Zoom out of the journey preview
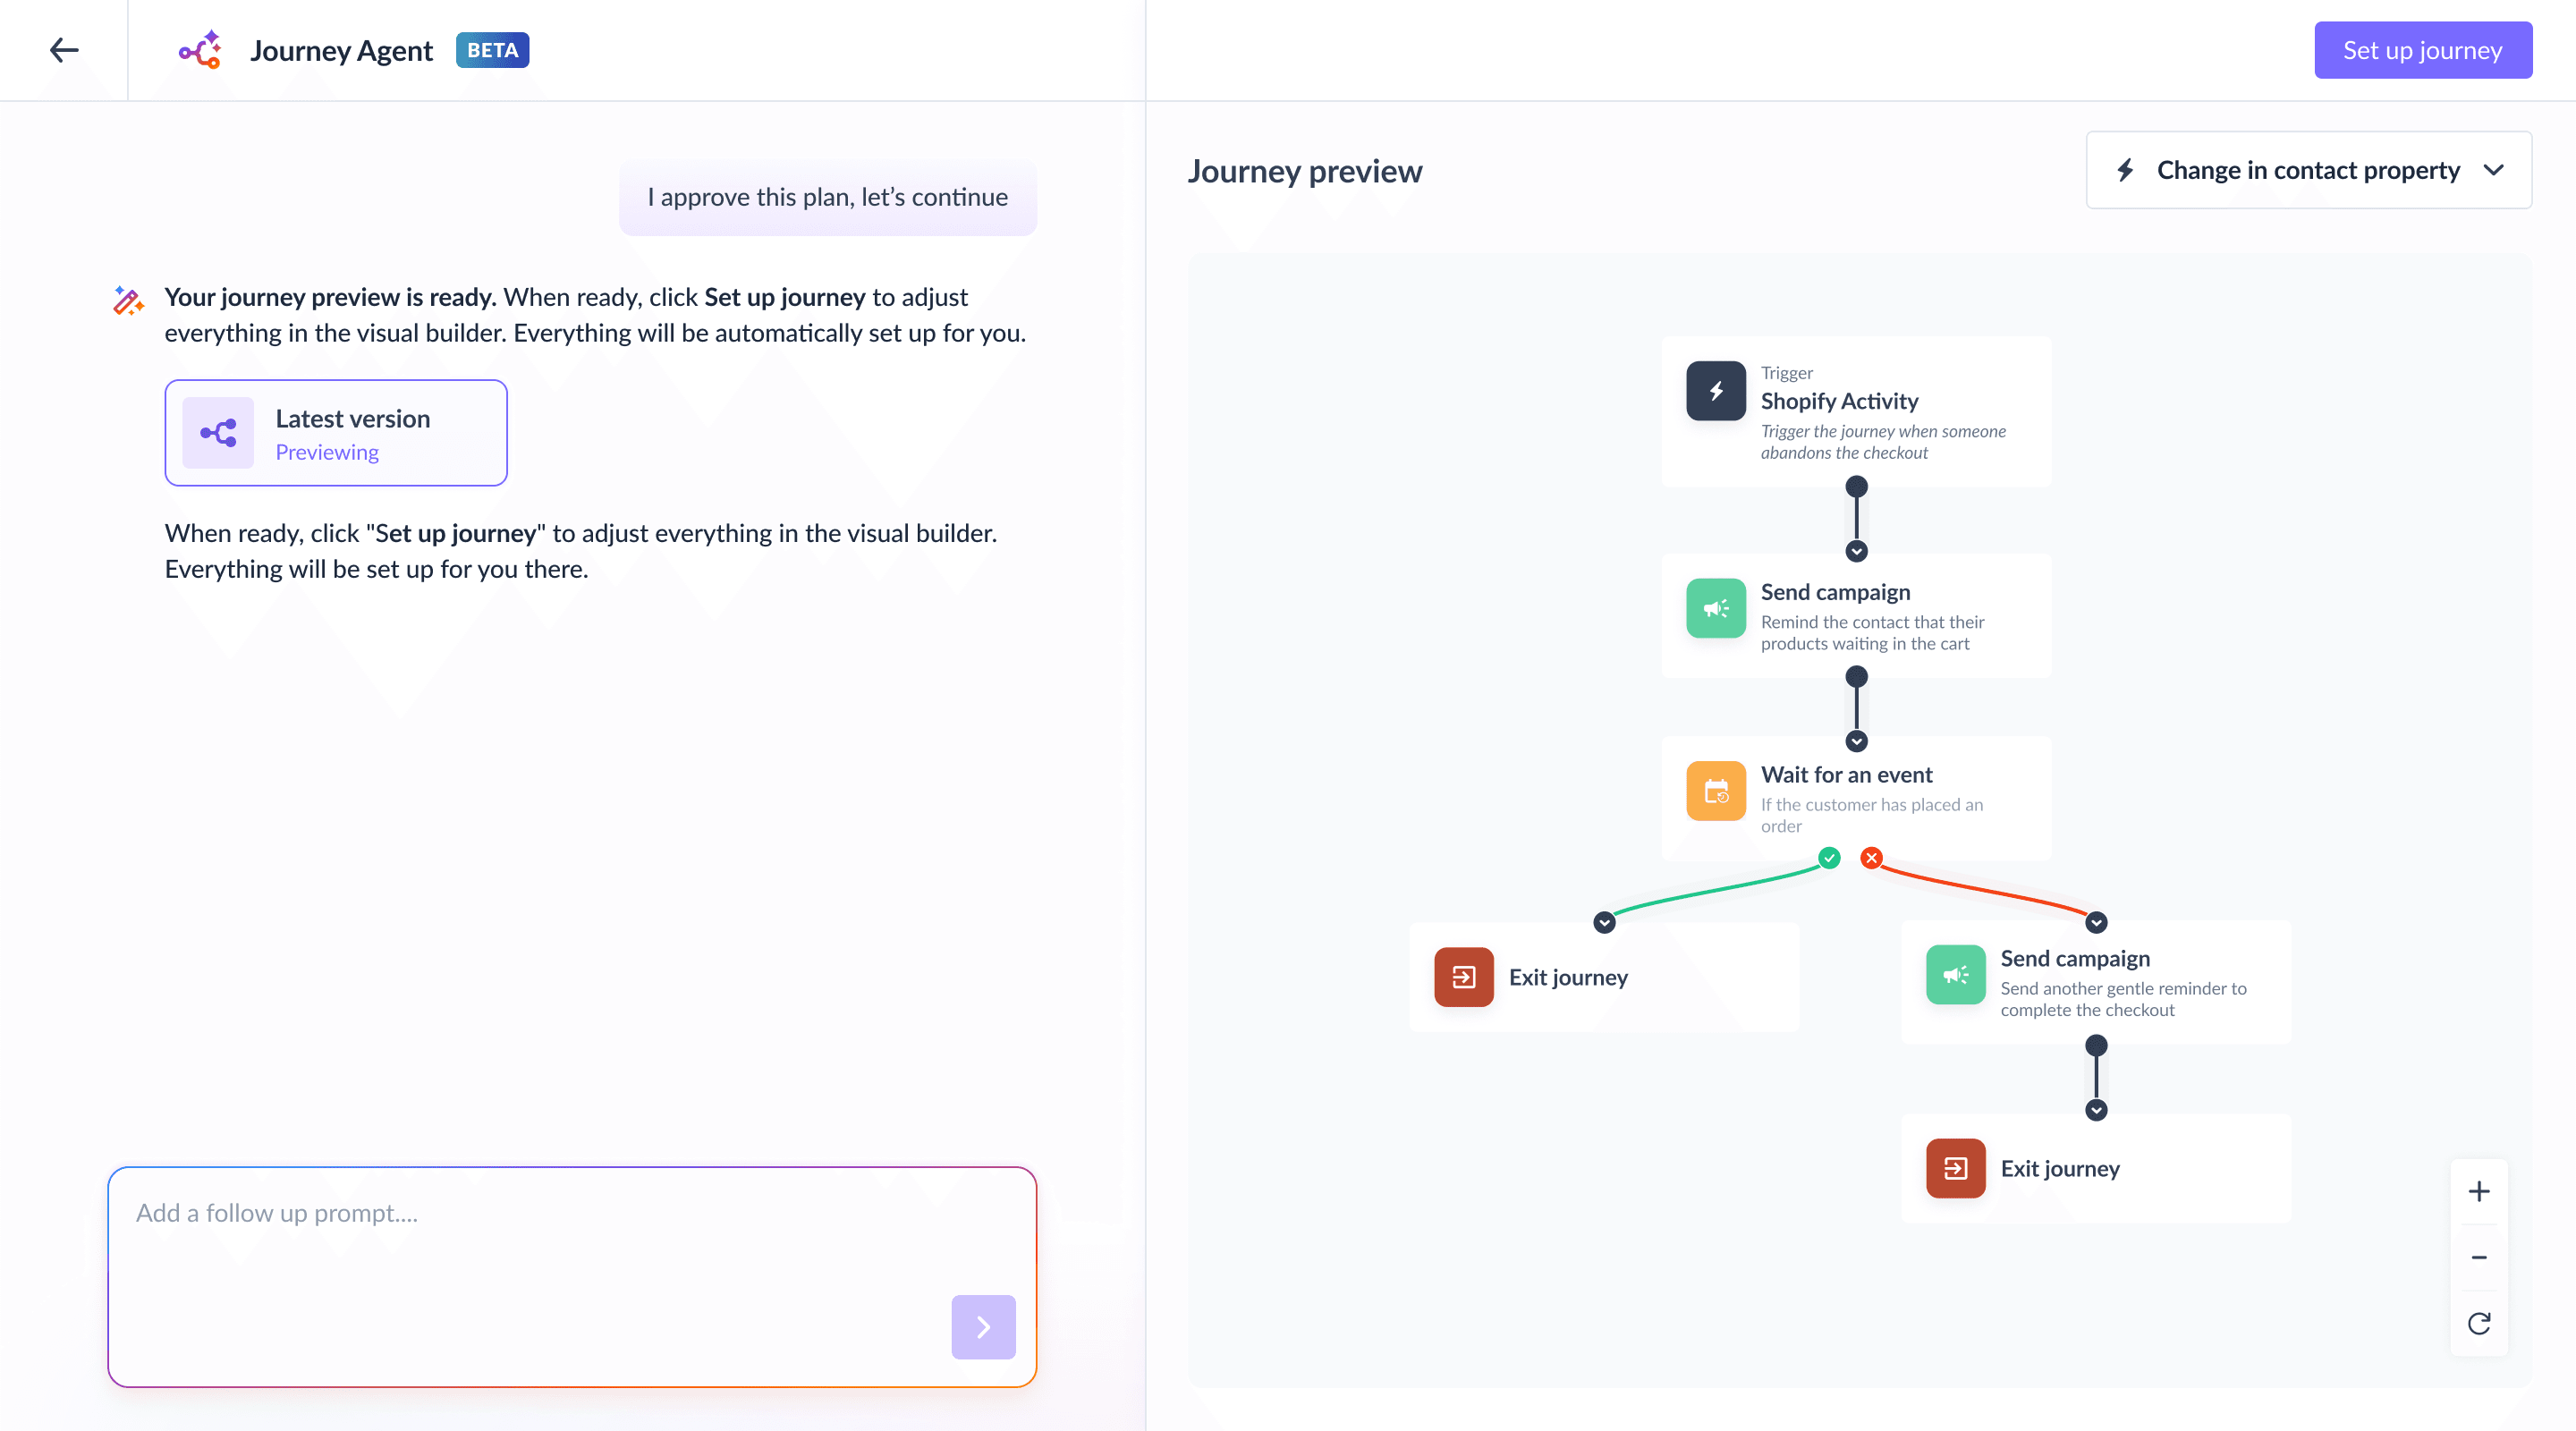 click(x=2478, y=1257)
